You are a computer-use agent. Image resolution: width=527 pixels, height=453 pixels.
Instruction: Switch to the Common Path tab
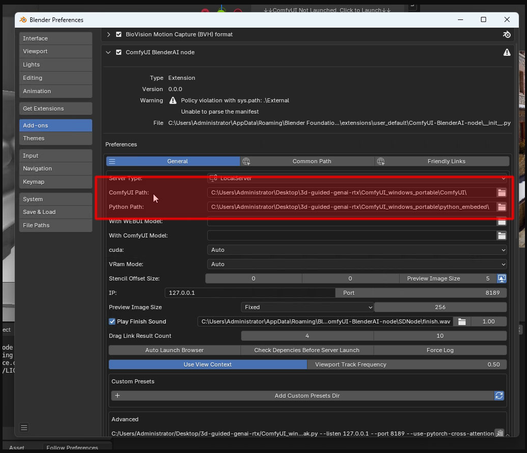click(x=308, y=161)
